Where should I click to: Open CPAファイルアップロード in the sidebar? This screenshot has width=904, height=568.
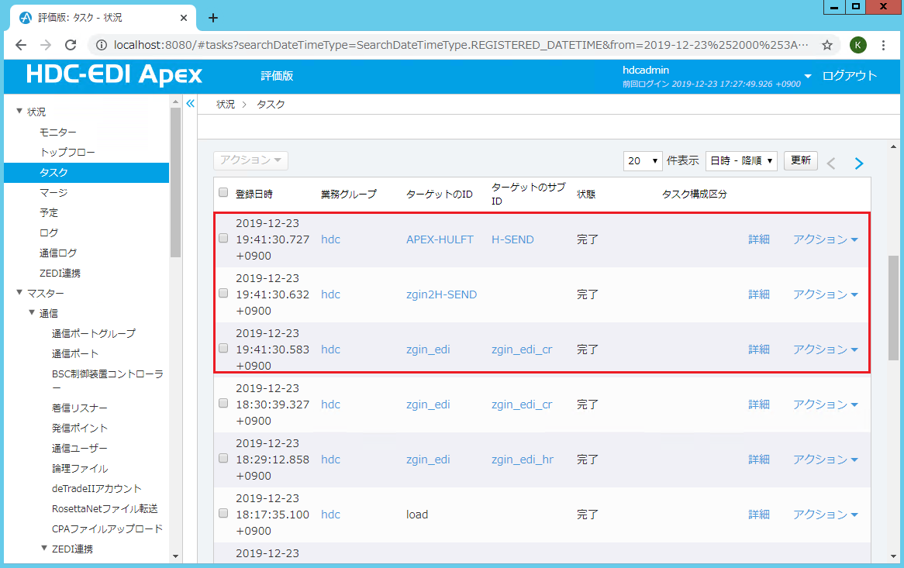(107, 528)
